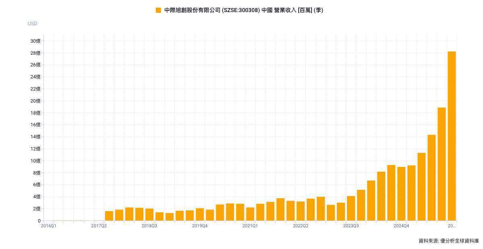Select the bar above the 2019Q4 label
The height and width of the screenshot is (249, 483).
click(x=200, y=214)
